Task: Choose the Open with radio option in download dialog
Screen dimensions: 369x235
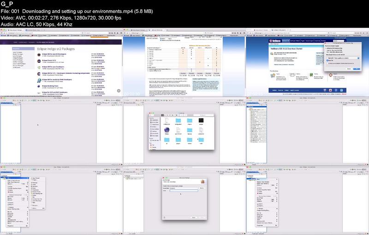Action: (327, 58)
